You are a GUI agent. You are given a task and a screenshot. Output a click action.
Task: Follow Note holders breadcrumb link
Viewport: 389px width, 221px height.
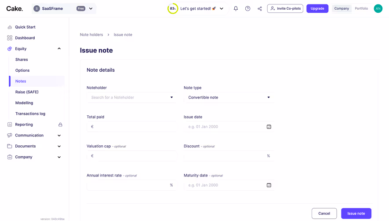click(91, 35)
